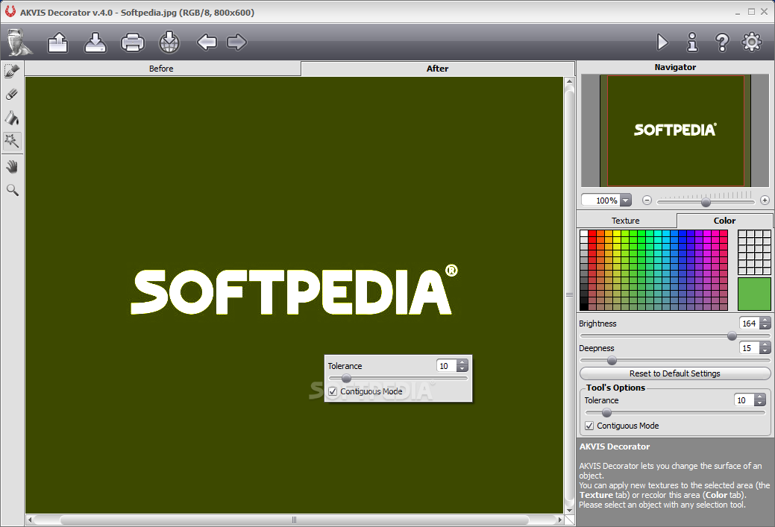Click the vertical scrollbar up arrow

click(569, 81)
